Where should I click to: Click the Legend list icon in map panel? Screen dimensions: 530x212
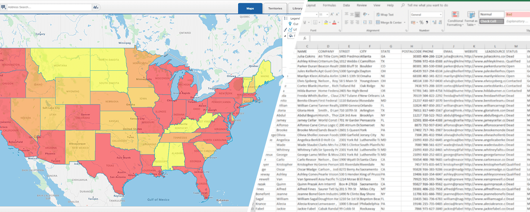pos(286,18)
